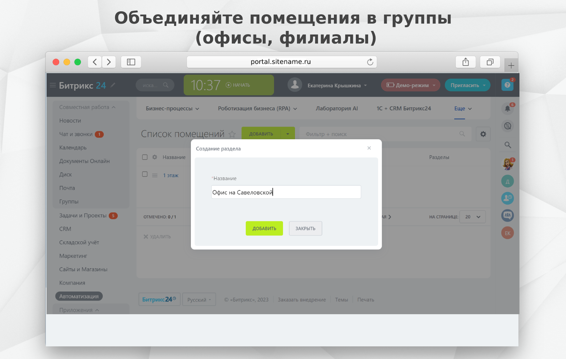Click the user profile avatar in header
566x359 pixels.
(295, 85)
